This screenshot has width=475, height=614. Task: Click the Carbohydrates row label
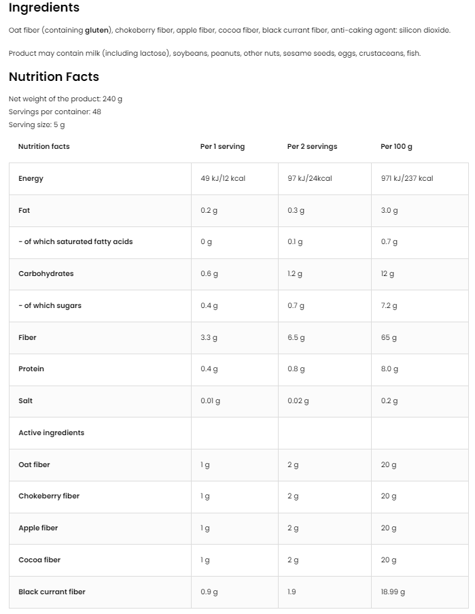[x=46, y=274]
